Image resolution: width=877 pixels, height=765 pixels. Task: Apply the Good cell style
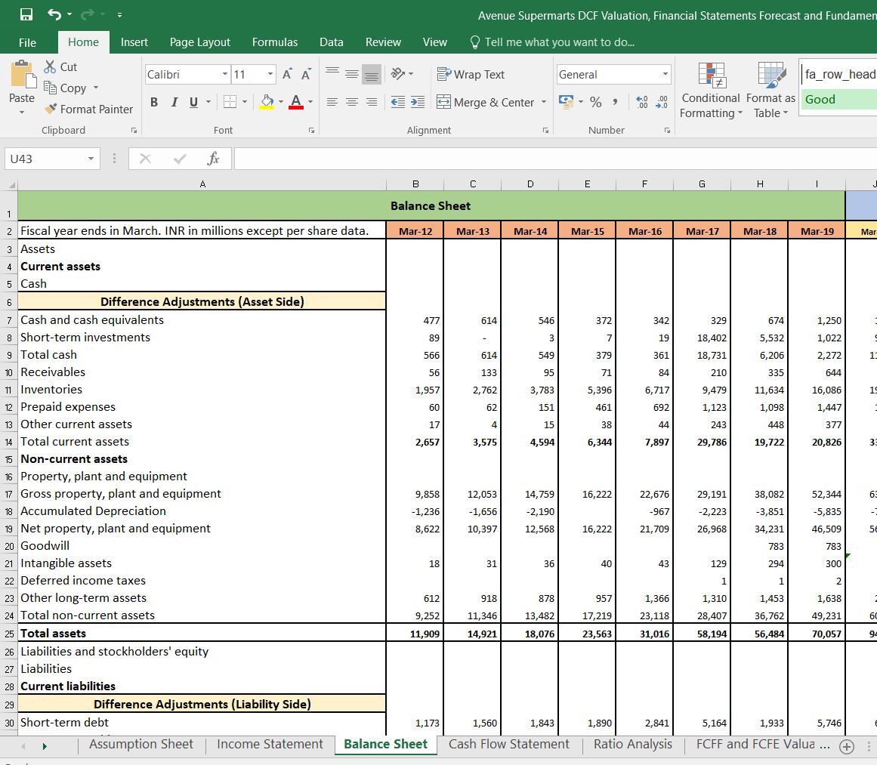click(x=838, y=100)
